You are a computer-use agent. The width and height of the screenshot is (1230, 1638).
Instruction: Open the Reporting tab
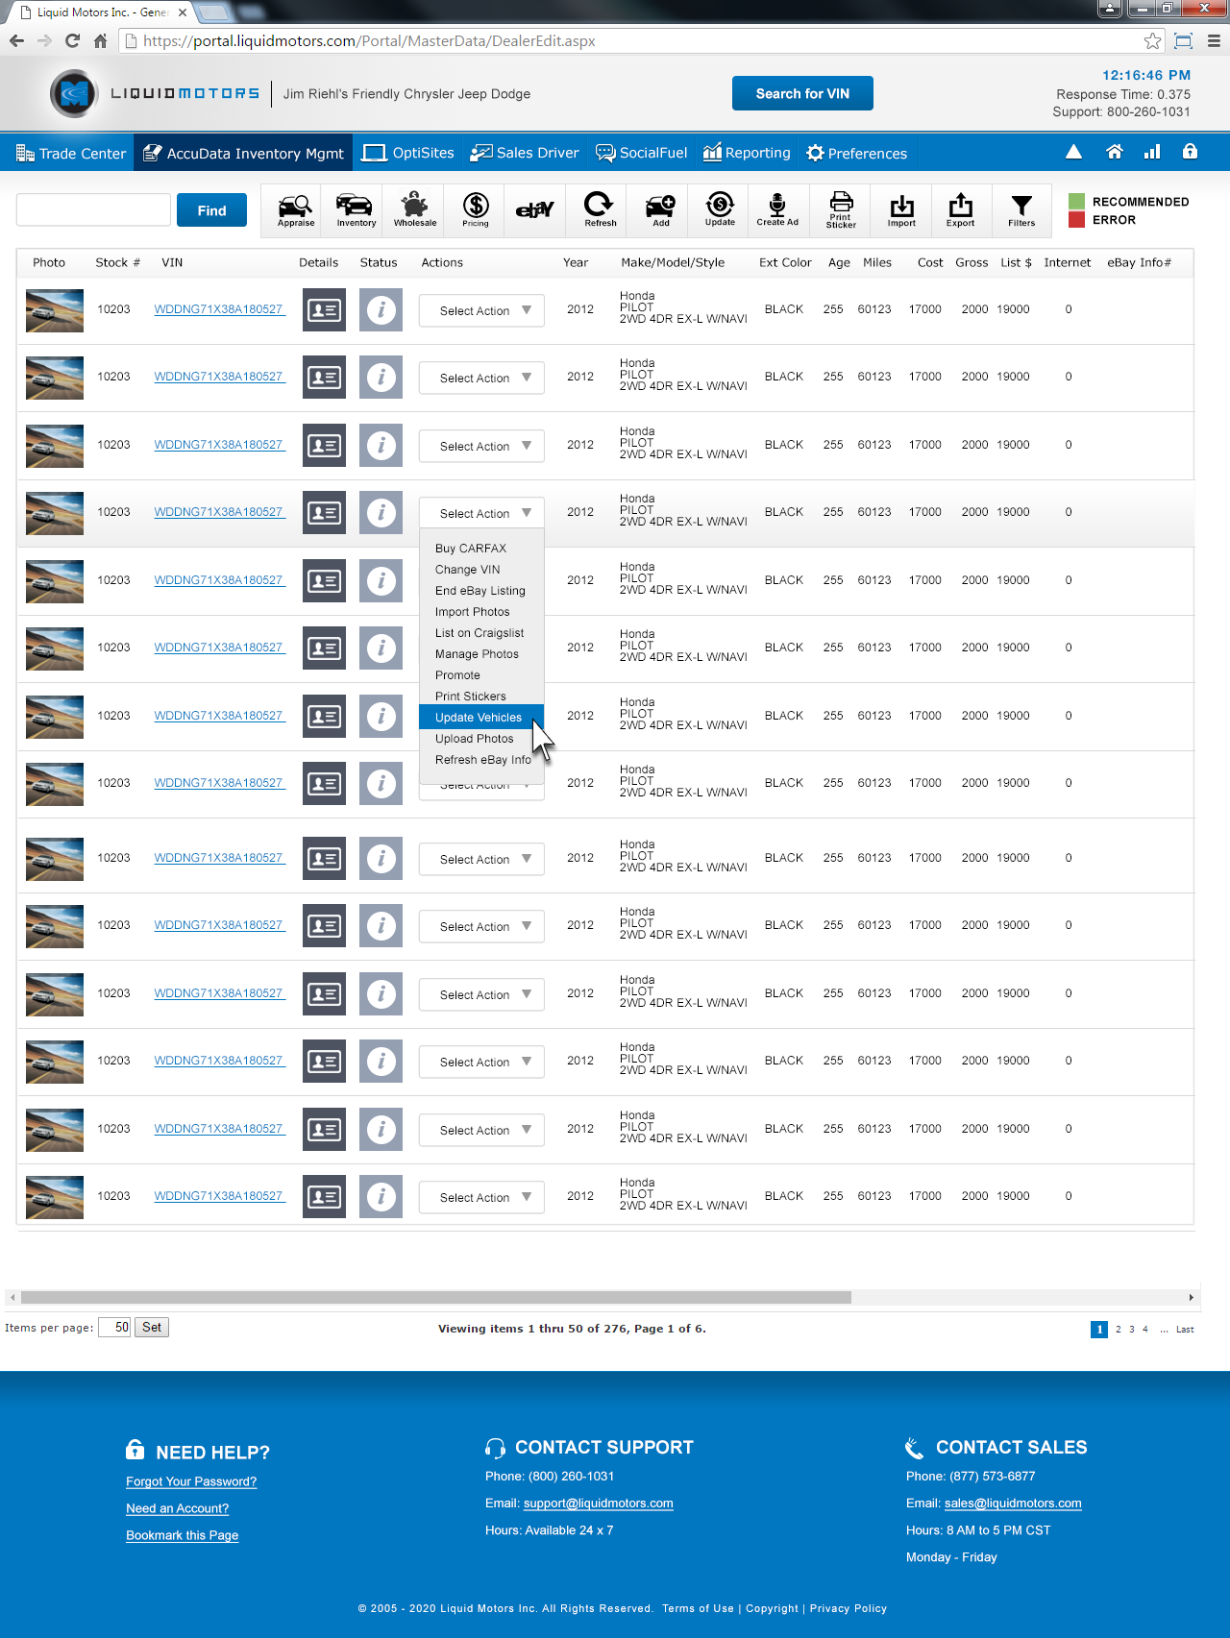click(x=747, y=153)
